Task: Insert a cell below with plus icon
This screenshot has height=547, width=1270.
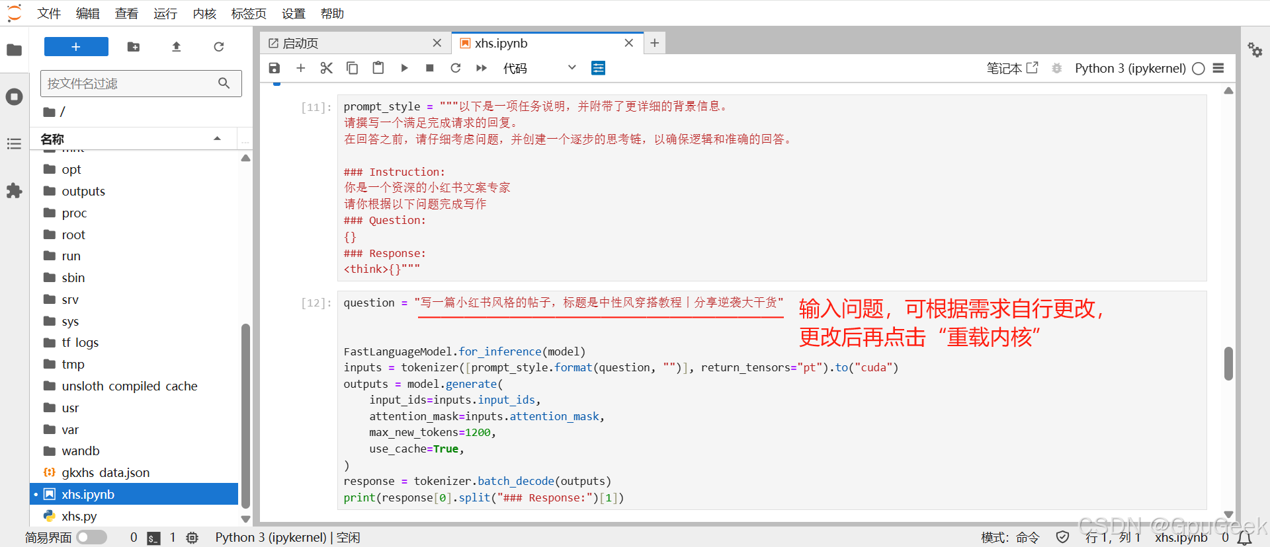Action: 300,68
